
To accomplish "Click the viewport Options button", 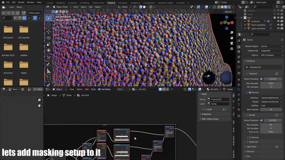I will coord(229,12).
